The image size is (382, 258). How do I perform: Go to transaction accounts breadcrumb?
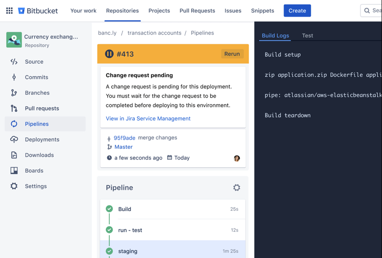(154, 33)
